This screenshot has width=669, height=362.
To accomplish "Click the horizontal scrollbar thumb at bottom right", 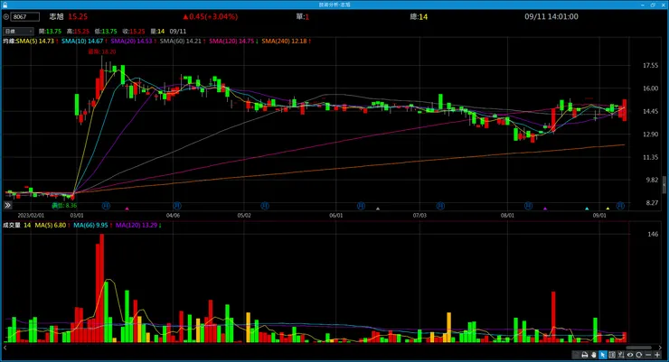I will pyautogui.click(x=638, y=348).
